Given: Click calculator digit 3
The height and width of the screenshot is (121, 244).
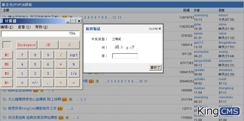Looking at the screenshot, I should [48, 73].
